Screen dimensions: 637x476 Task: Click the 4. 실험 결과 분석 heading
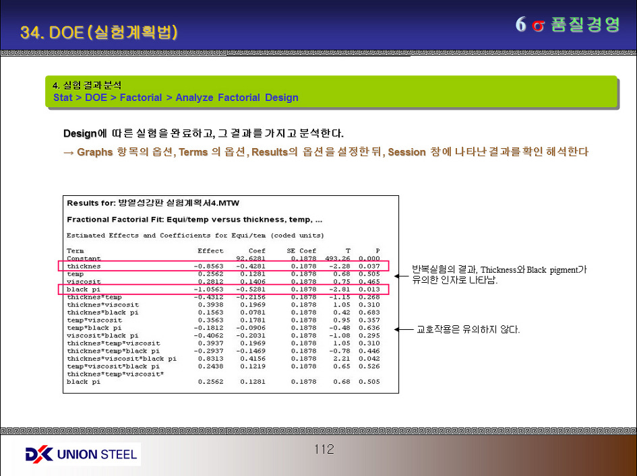pos(88,86)
